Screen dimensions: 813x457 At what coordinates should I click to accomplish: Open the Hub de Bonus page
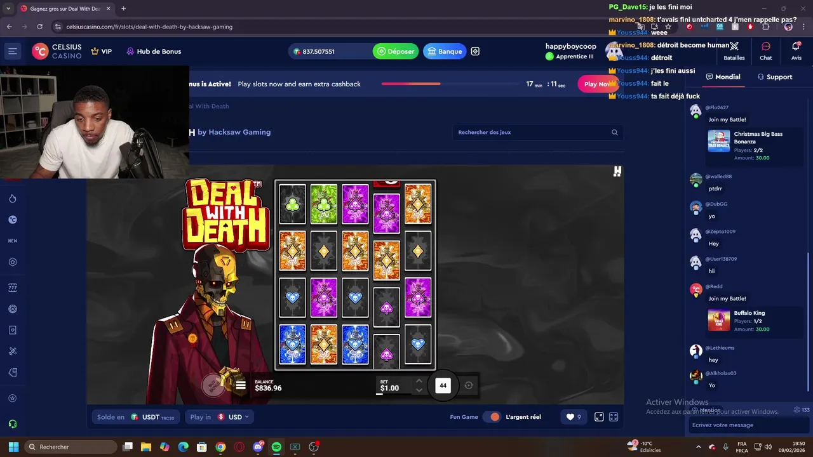(x=154, y=51)
